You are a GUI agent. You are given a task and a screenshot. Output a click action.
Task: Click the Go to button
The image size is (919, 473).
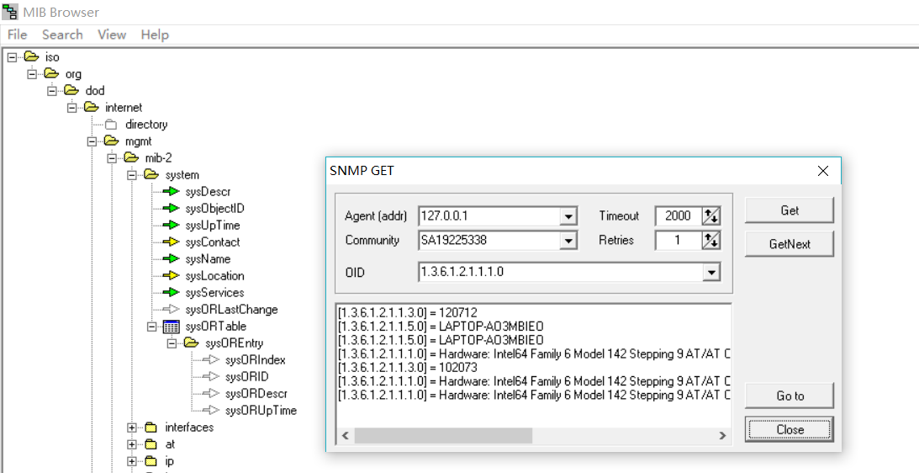tap(790, 396)
